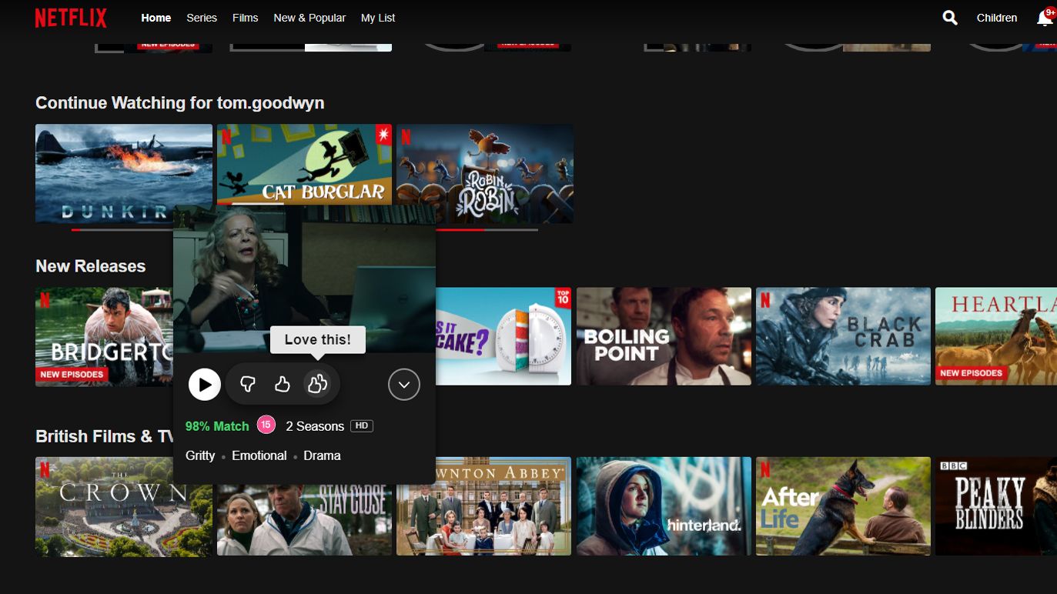Open the New & Popular menu item
Screen dimensions: 1057x594
pyautogui.click(x=309, y=18)
